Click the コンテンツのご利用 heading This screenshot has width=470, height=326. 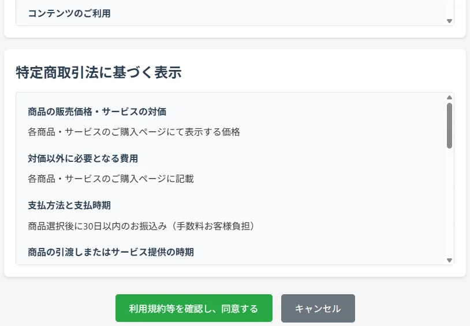(x=69, y=13)
